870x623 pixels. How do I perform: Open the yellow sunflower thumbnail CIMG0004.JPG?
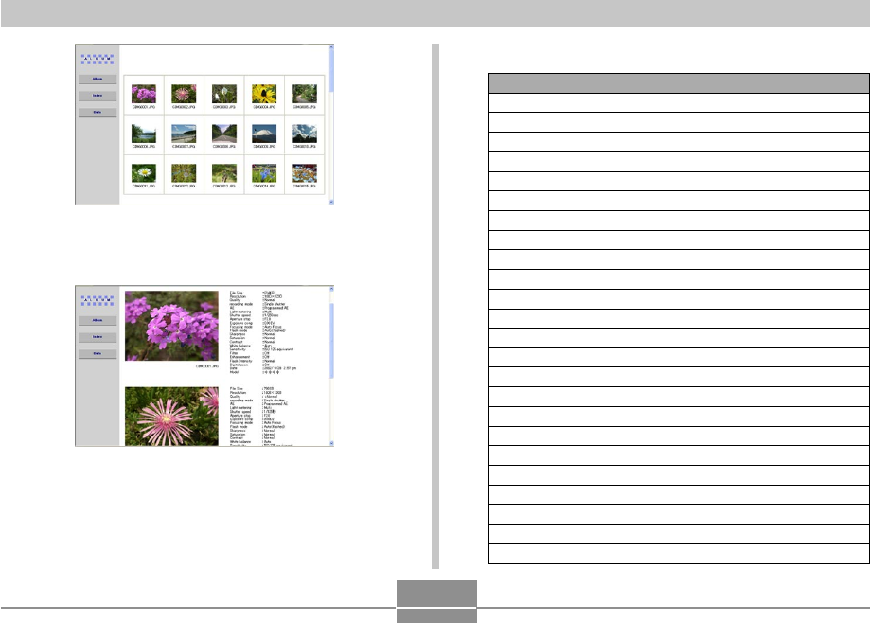pos(264,94)
